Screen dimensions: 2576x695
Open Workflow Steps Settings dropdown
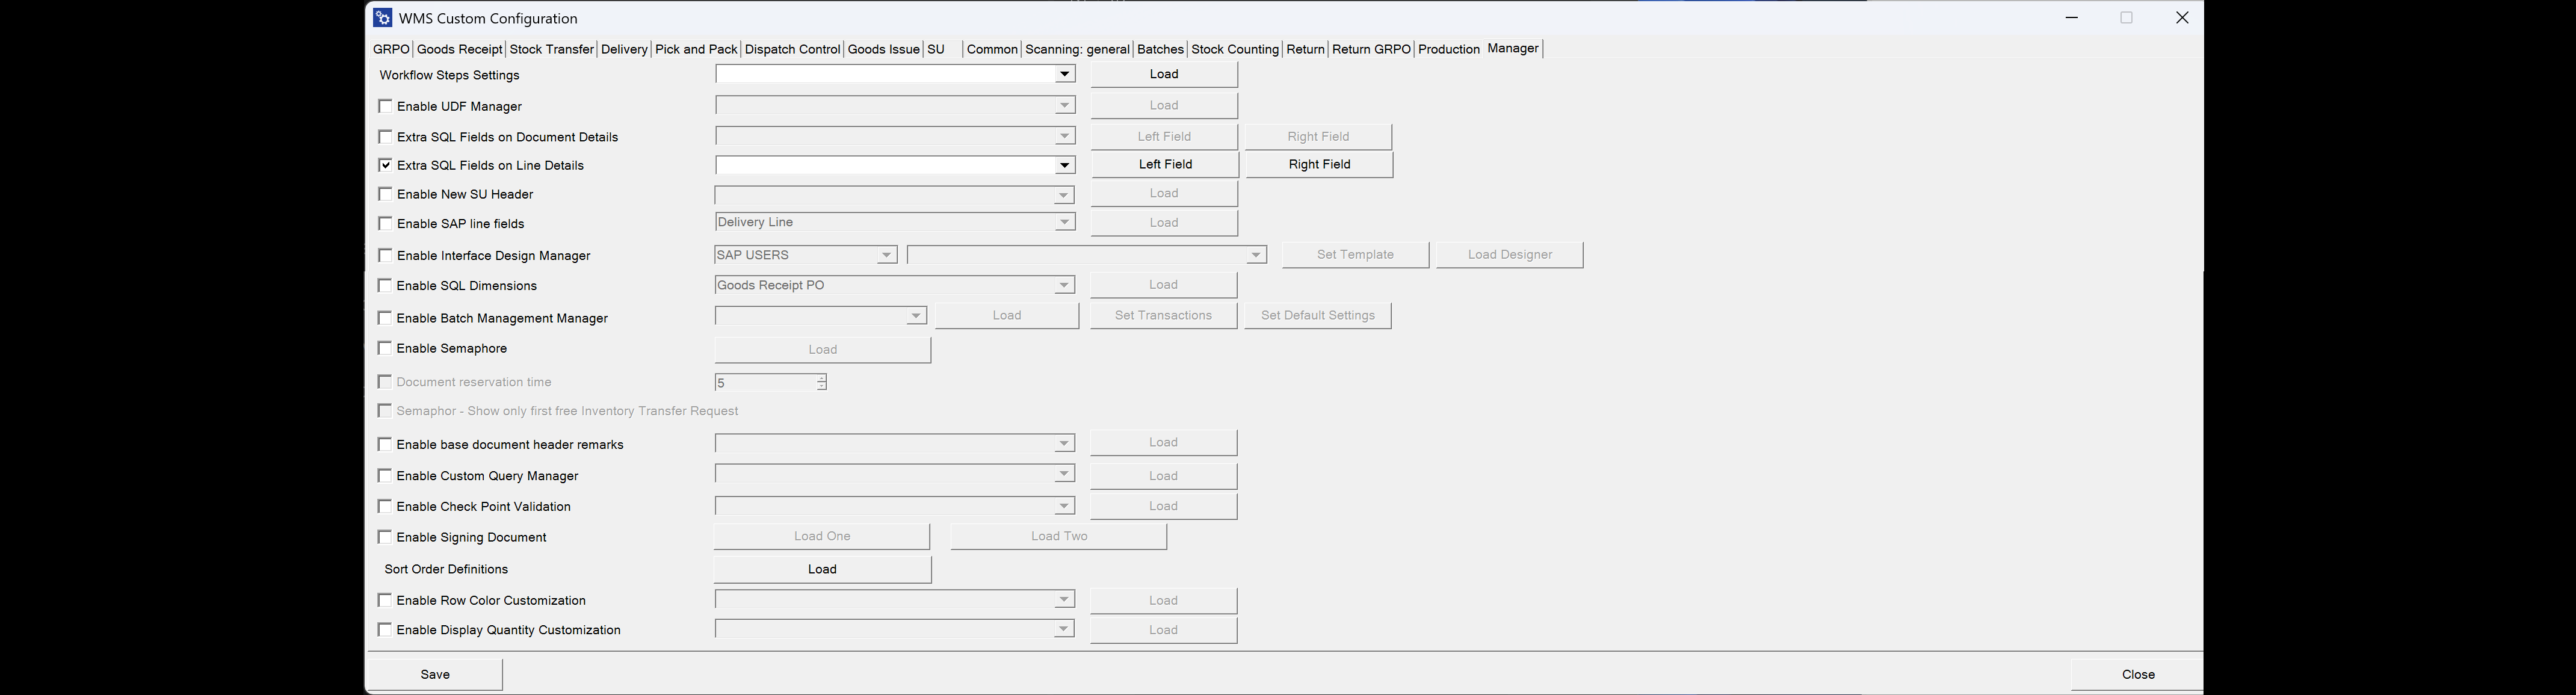pyautogui.click(x=1064, y=74)
